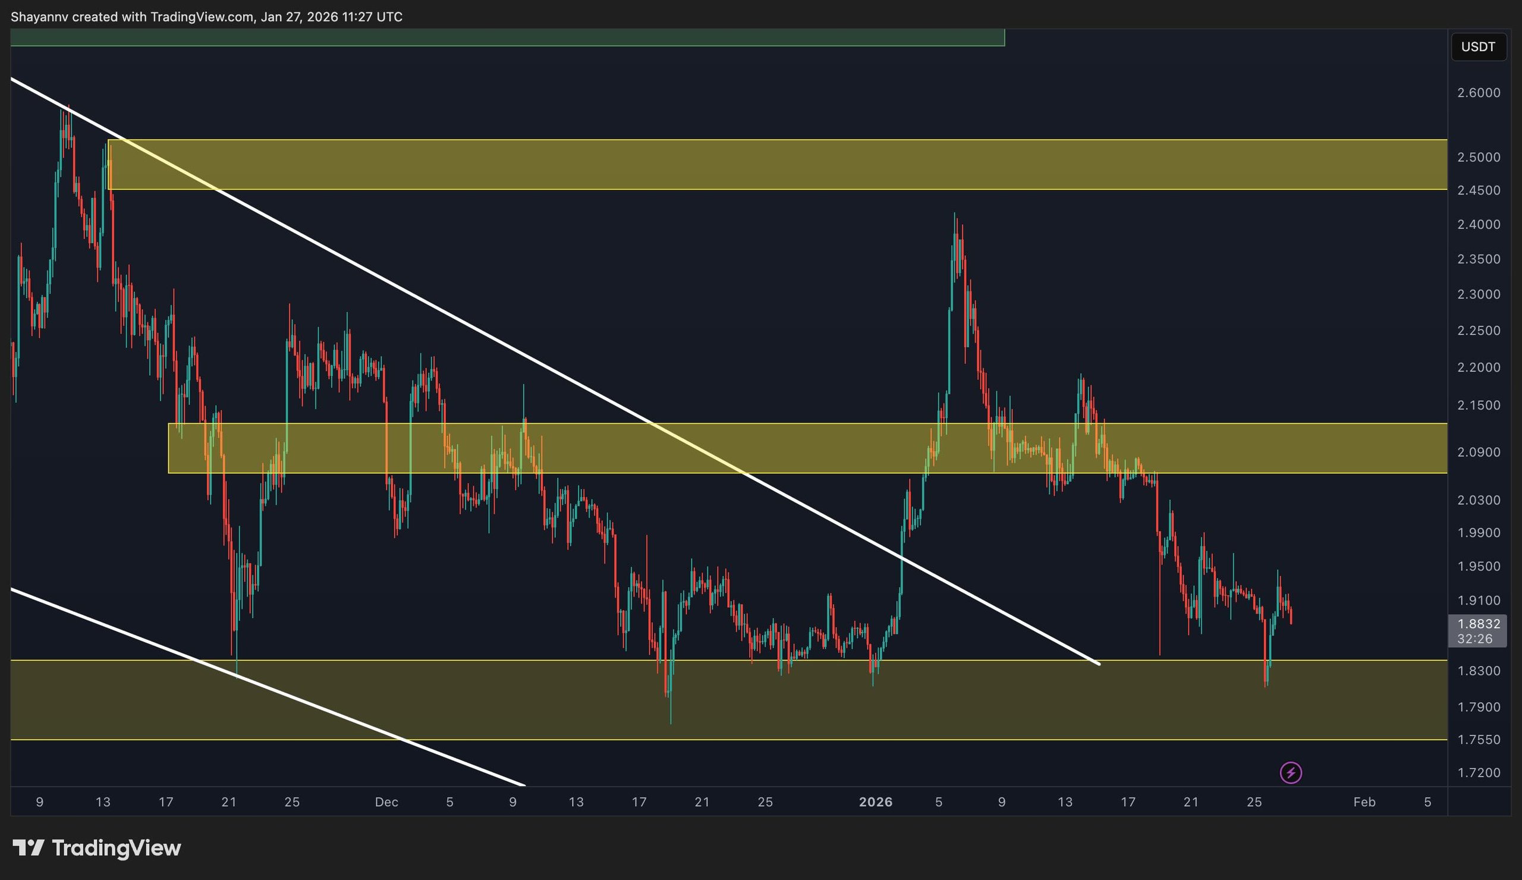Select the green horizontal zone at the chart top

[x=483, y=37]
